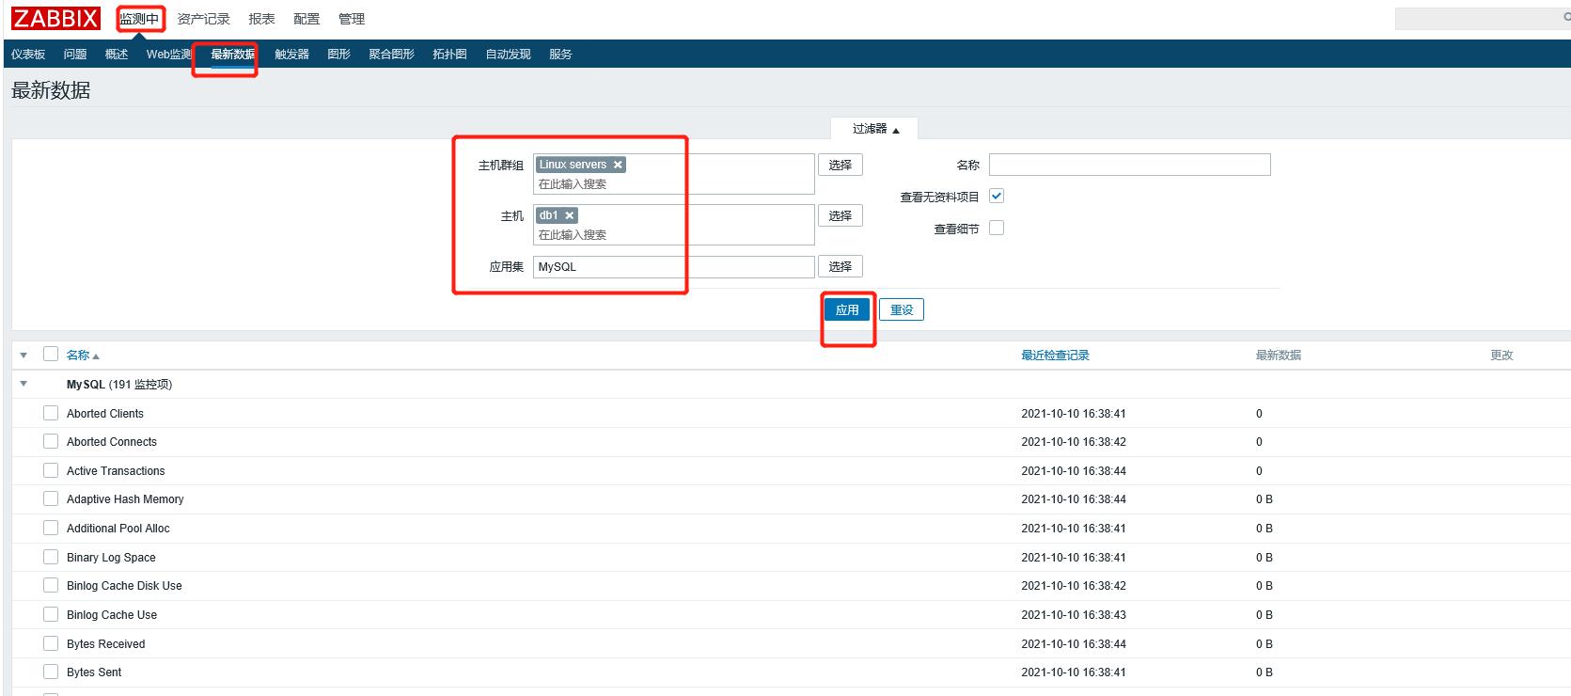Go to the 聚合图形 submenu

point(391,55)
